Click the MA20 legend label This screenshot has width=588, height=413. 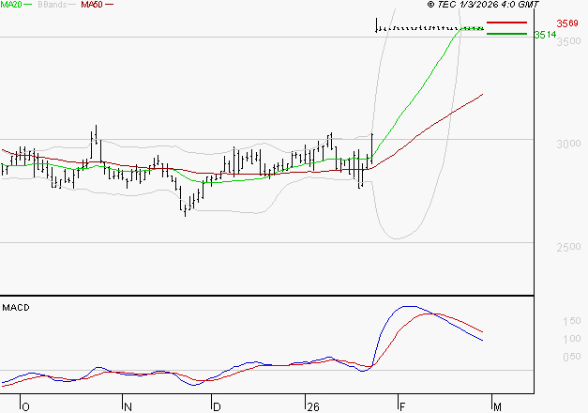(11, 5)
